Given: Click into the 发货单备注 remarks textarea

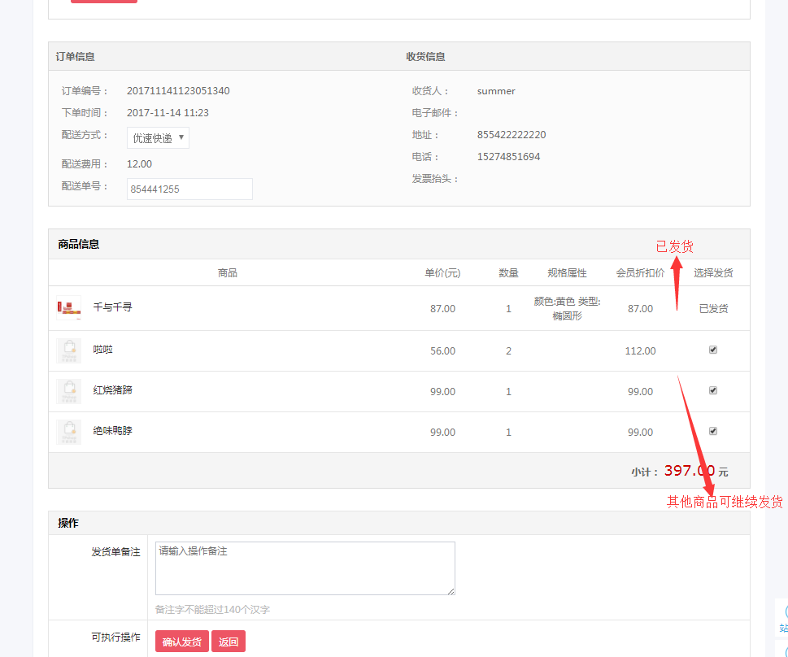Looking at the screenshot, I should coord(305,568).
